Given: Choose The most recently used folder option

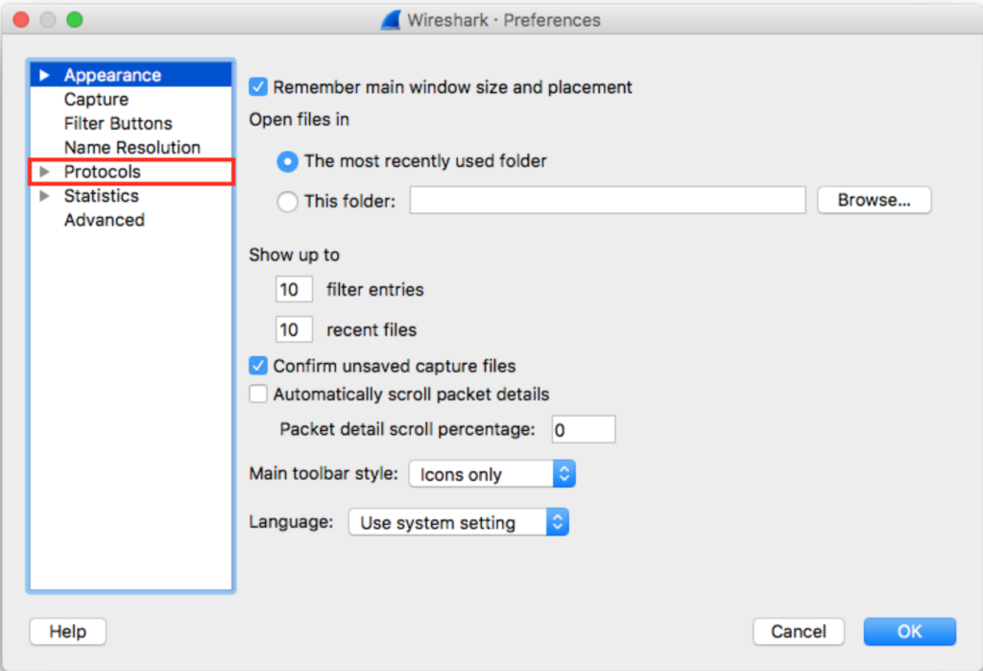Looking at the screenshot, I should 286,161.
